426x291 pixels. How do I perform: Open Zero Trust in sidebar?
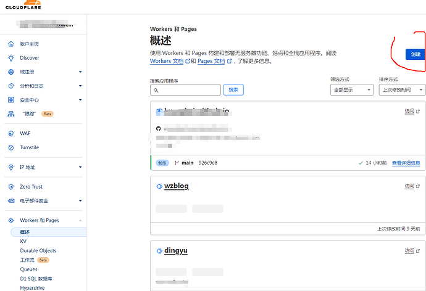(31, 187)
